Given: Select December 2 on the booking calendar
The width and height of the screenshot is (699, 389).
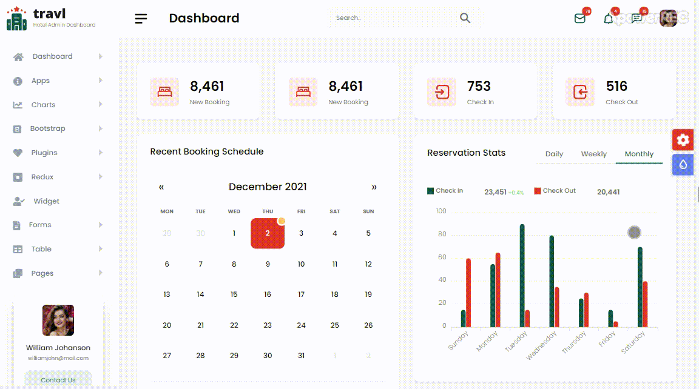Looking at the screenshot, I should pyautogui.click(x=268, y=233).
